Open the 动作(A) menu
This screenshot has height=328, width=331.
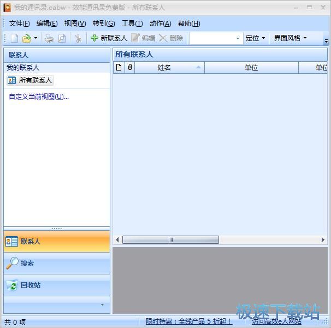tap(161, 24)
